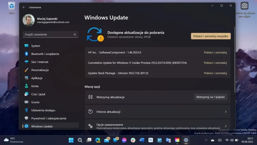Open Google Translate taskbar icon

(168, 140)
